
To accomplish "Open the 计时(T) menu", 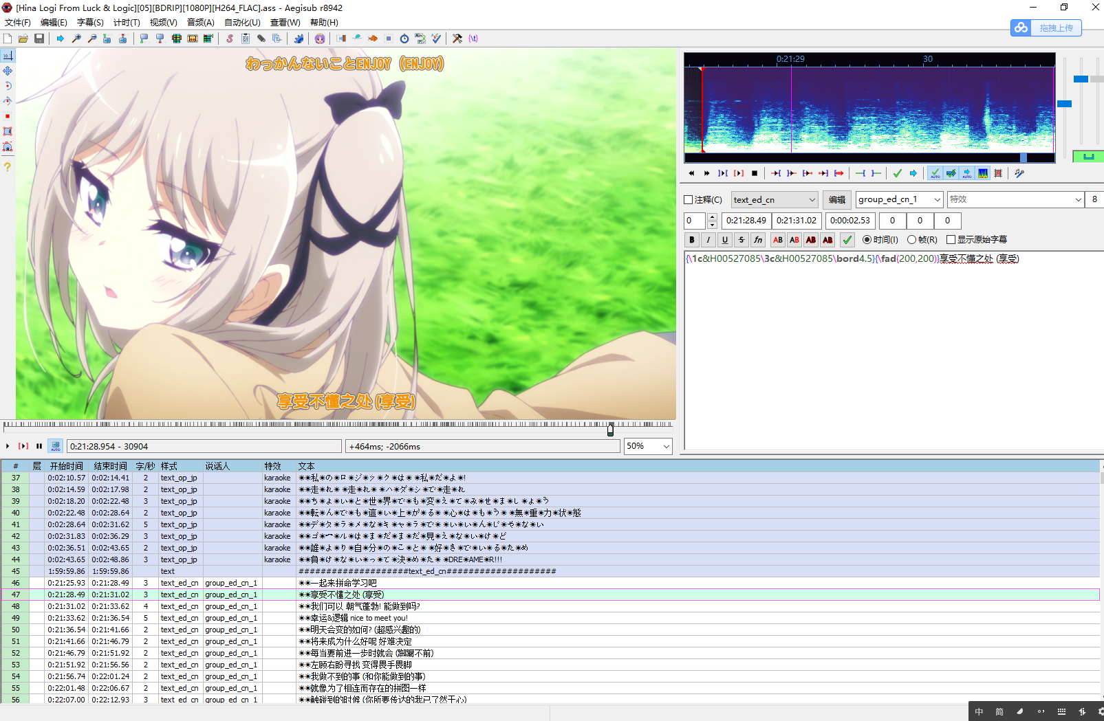I will pos(127,23).
